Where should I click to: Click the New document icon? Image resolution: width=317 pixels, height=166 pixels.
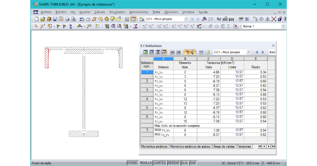[x=37, y=19]
